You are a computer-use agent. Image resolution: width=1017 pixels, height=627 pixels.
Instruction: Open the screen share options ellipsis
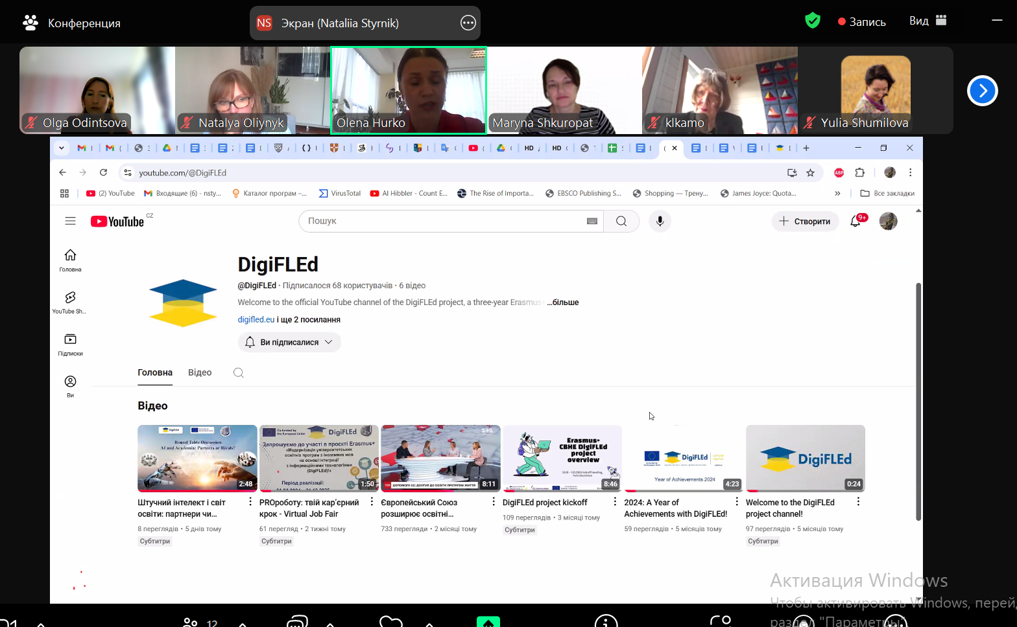(x=468, y=23)
